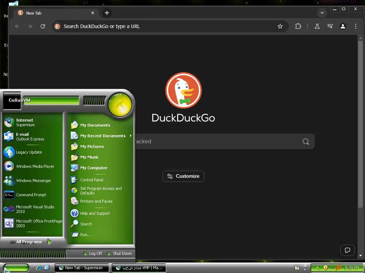Go back in browser
365x273 pixels.
click(x=17, y=26)
